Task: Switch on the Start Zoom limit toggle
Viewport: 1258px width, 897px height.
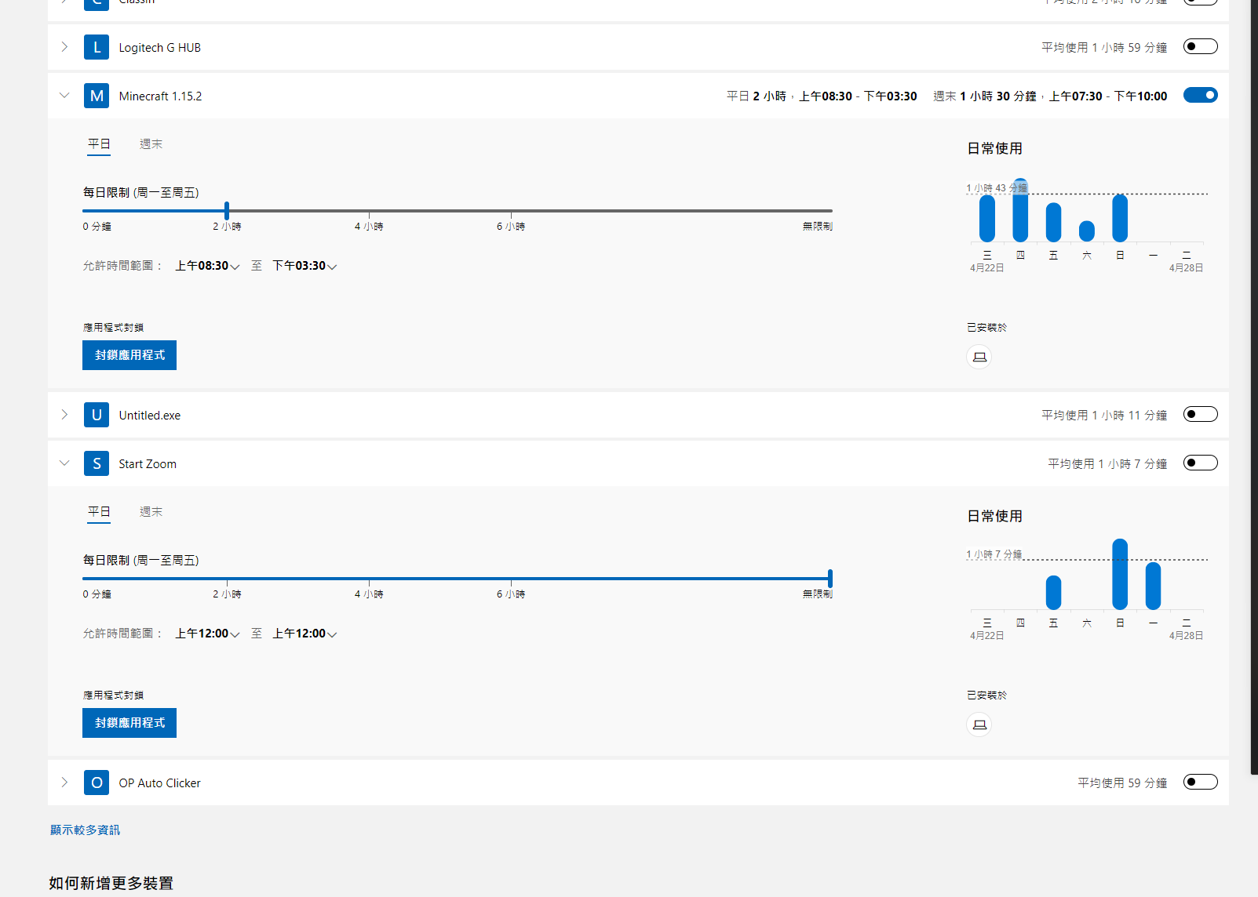Action: point(1200,463)
